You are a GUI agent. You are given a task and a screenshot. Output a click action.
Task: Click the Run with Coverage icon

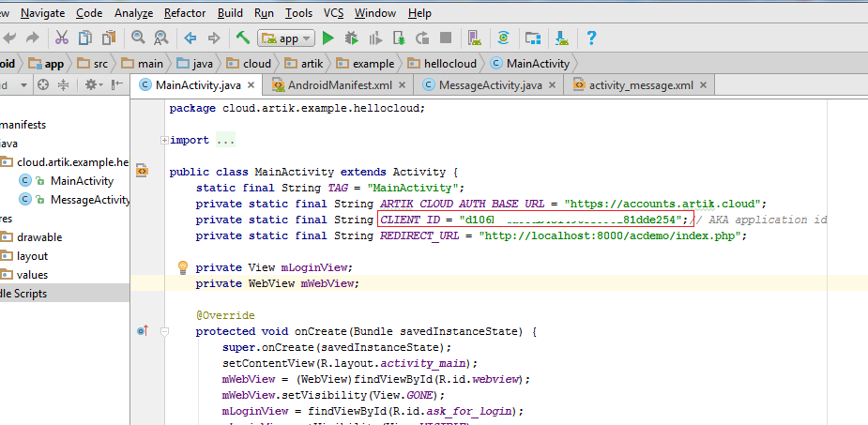[x=376, y=38]
